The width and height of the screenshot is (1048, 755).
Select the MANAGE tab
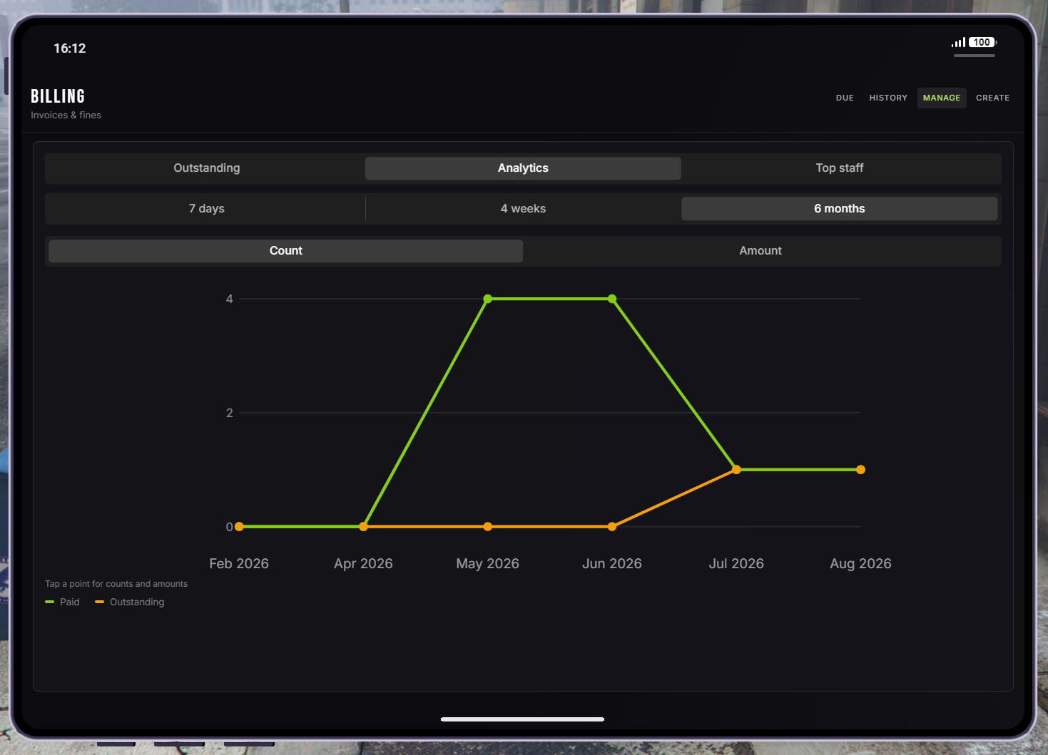tap(942, 98)
